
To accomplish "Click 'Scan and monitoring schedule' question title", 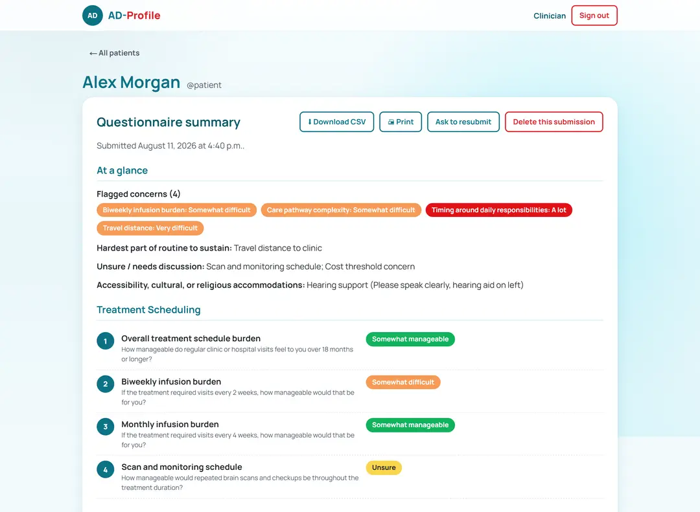I will pyautogui.click(x=181, y=467).
